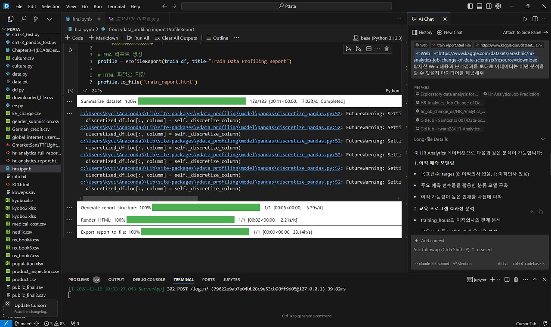
Task: Go back with navigation arrow
Action: click(x=164, y=6)
